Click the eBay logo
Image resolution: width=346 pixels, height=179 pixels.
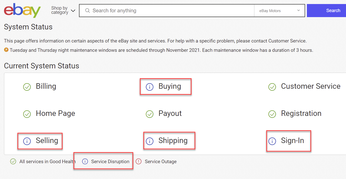tap(22, 11)
